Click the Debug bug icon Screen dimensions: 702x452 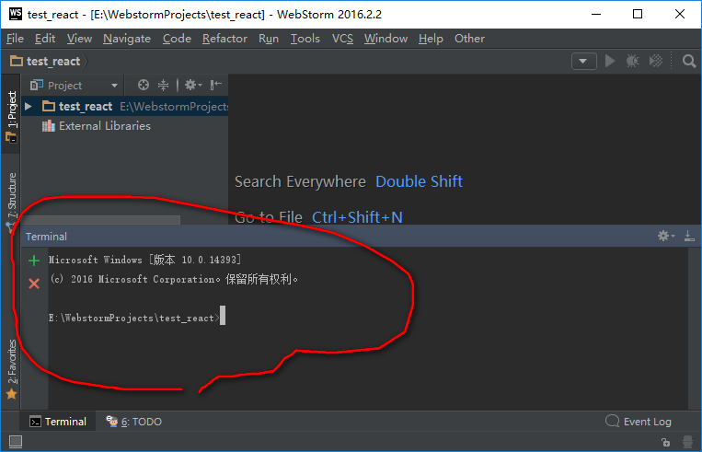tap(633, 61)
